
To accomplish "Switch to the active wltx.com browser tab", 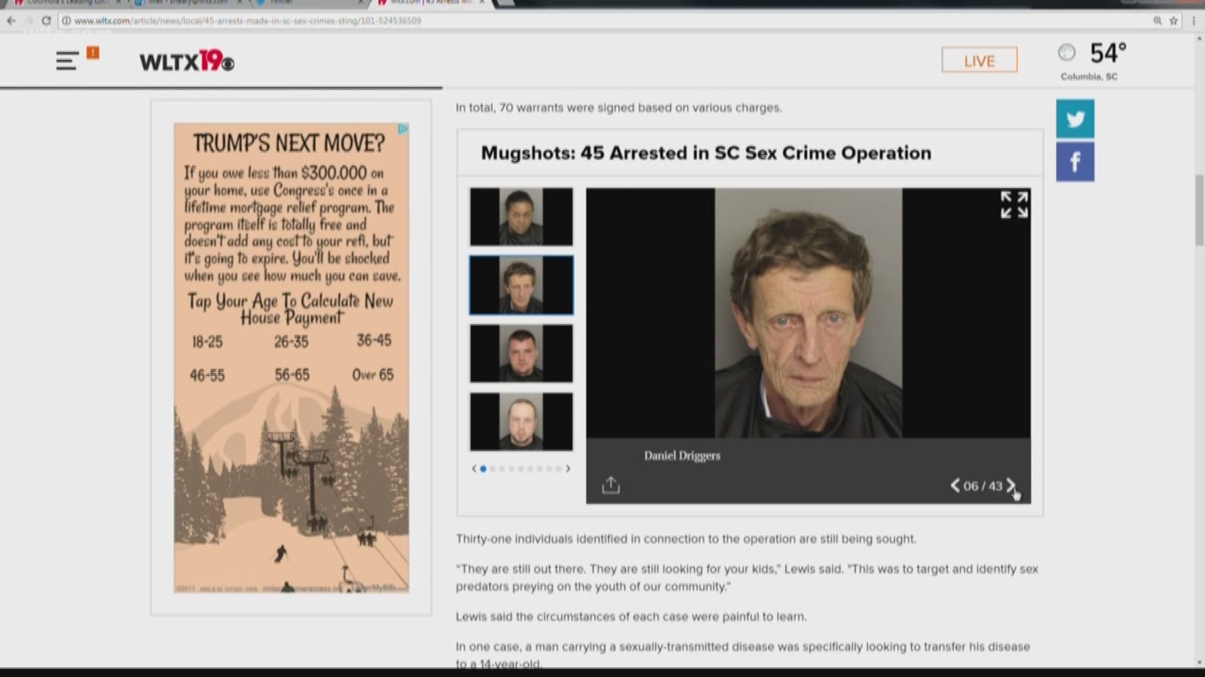I will click(x=433, y=3).
